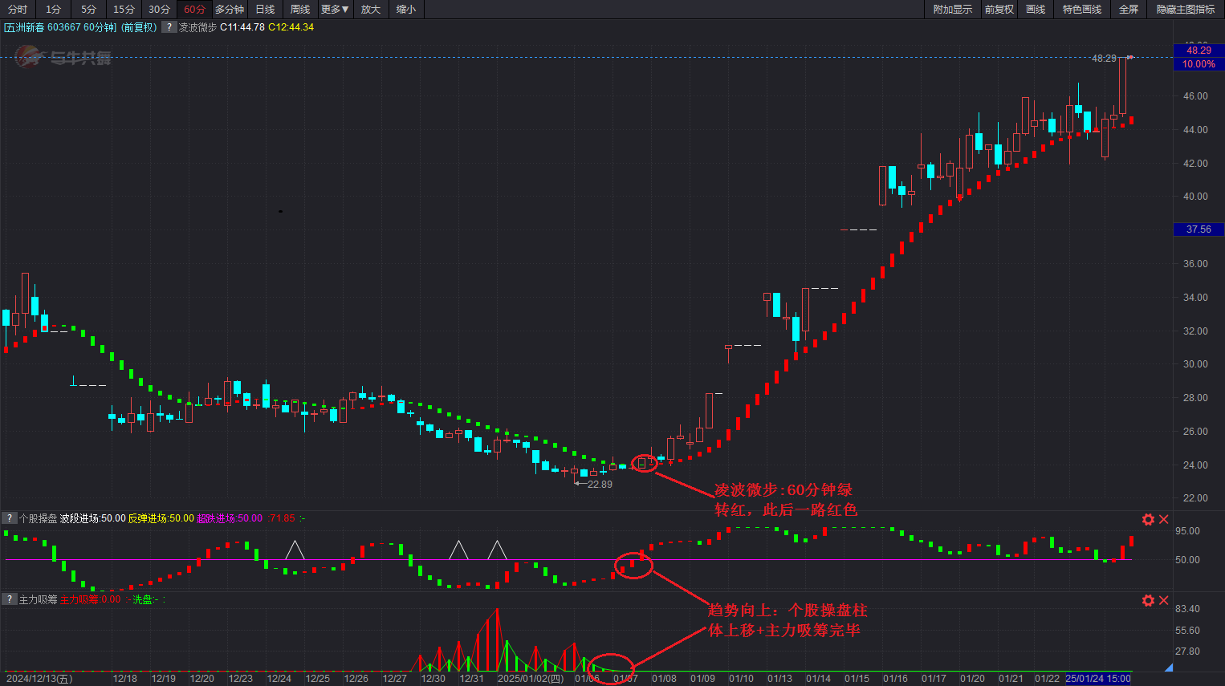Open the 画线 drawing tools
Screen dimensions: 1225x686
[x=1036, y=10]
